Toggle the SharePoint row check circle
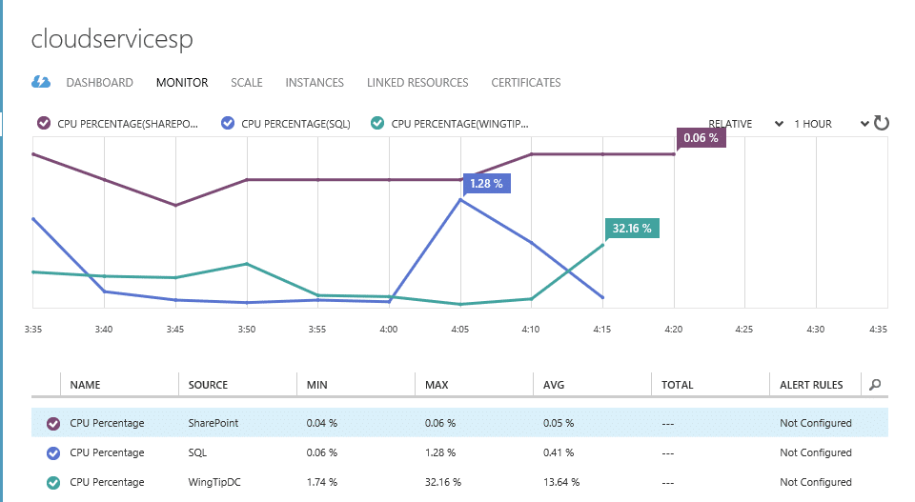This screenshot has width=915, height=502. pyautogui.click(x=53, y=423)
